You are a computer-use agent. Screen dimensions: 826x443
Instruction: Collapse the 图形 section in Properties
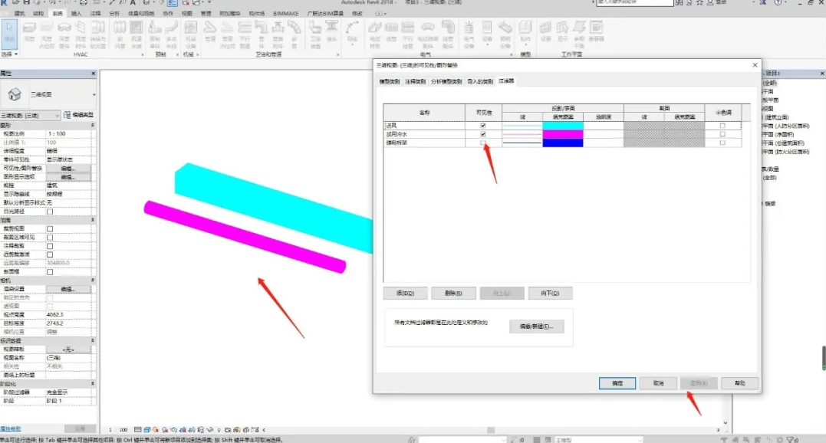tap(93, 125)
